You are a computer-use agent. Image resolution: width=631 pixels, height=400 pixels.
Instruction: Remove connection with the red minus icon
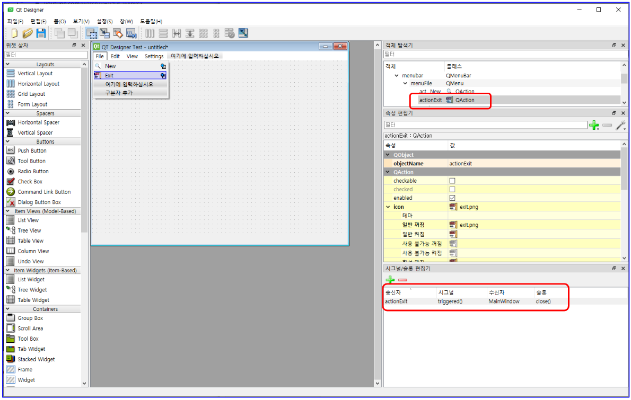pyautogui.click(x=402, y=280)
